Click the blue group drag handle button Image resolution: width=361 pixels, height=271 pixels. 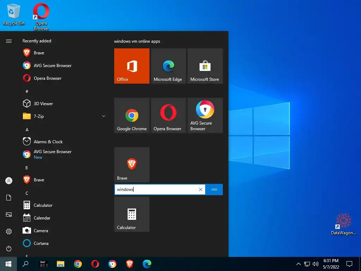214,189
